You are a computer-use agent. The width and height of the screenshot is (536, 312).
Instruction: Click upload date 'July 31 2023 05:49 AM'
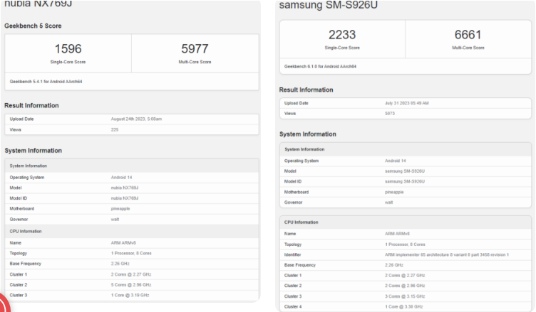point(407,103)
